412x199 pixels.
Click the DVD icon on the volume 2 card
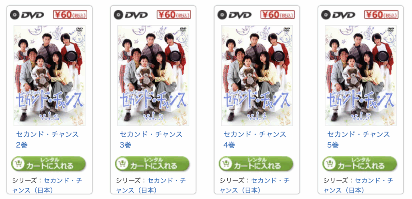pos(27,15)
